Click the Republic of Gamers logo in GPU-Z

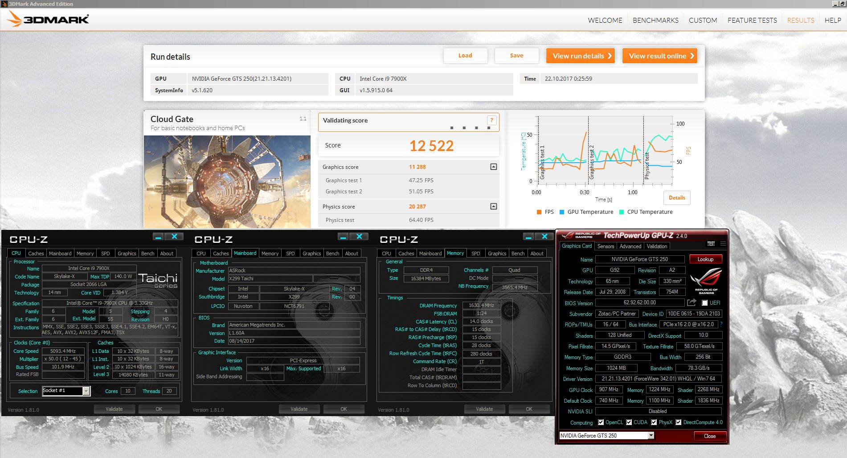[706, 281]
